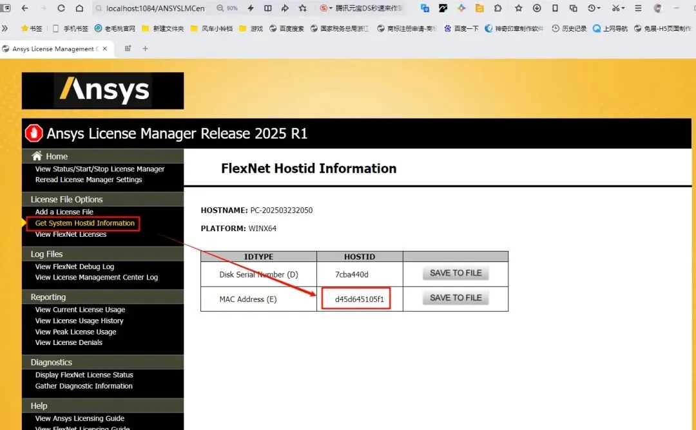Close the Ansys License Management tab
696x430 pixels.
click(105, 49)
